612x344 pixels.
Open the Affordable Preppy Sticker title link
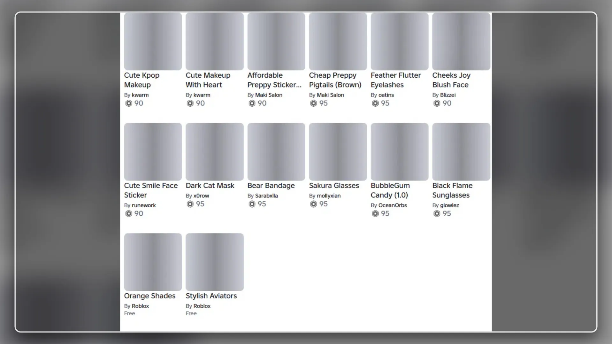(274, 80)
